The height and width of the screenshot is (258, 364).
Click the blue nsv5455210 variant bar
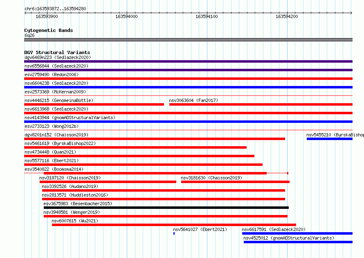point(330,139)
